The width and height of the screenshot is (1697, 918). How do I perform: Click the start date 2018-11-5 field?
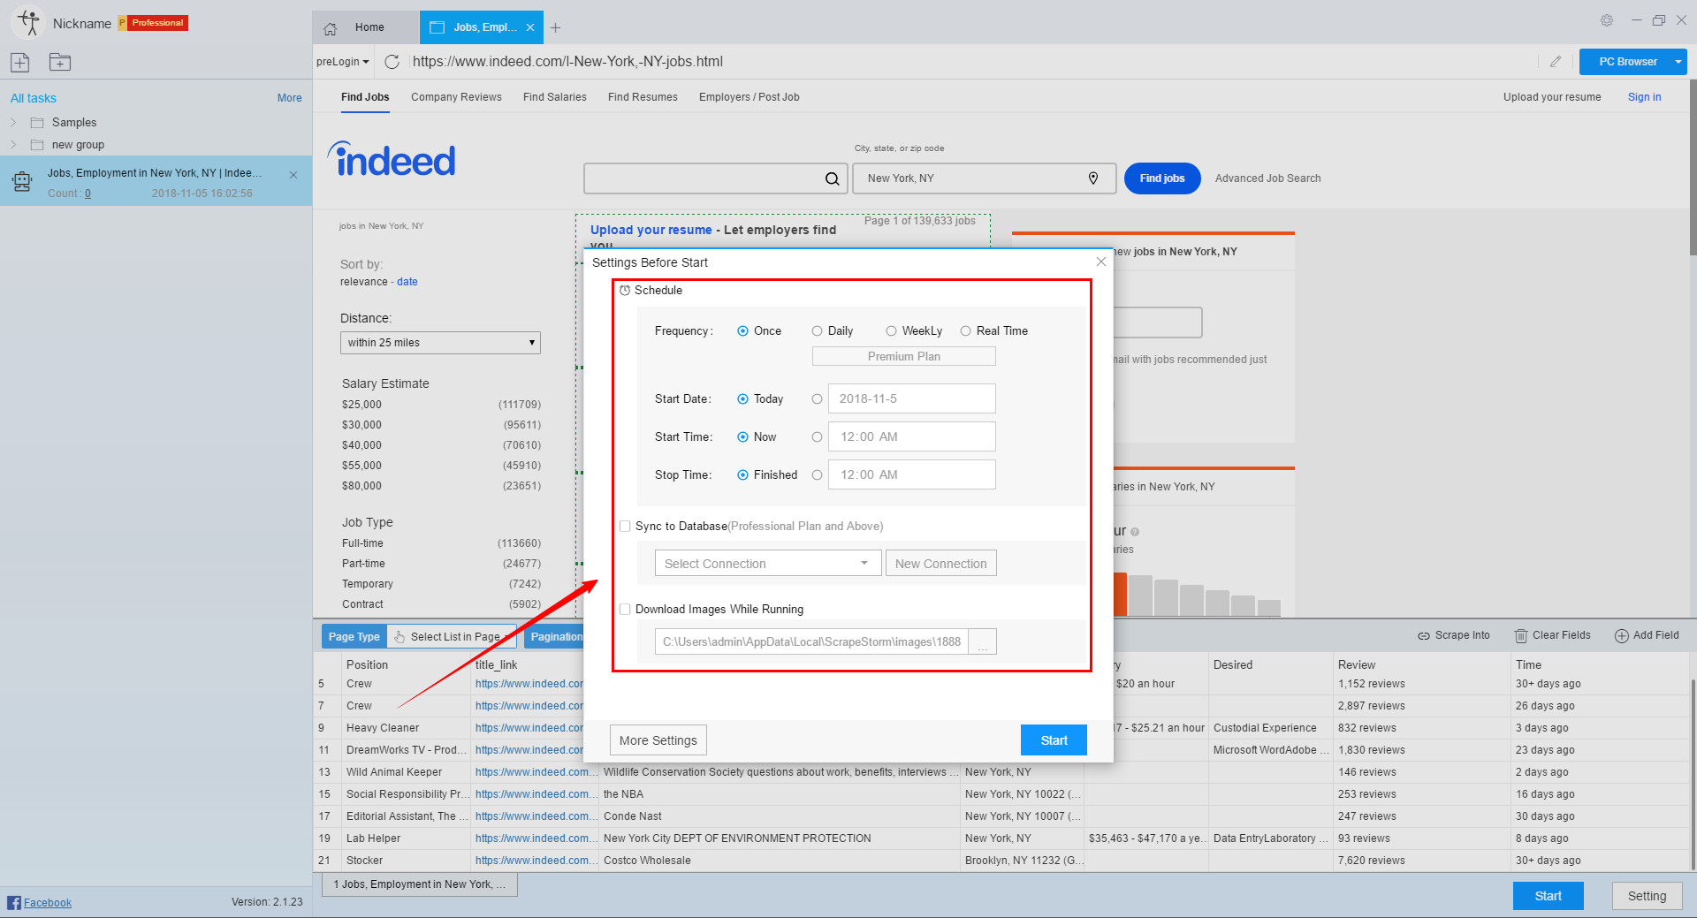click(912, 398)
